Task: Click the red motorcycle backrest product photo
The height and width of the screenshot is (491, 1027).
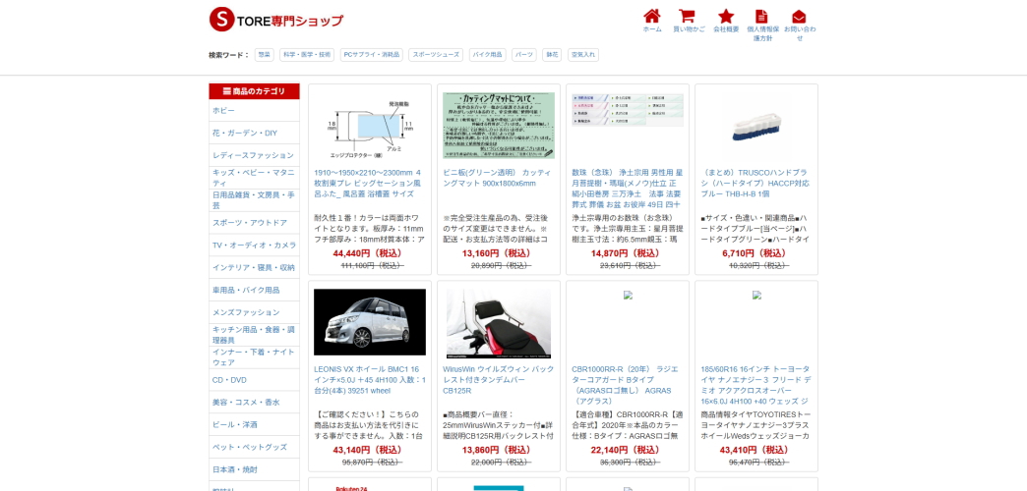Action: click(499, 322)
